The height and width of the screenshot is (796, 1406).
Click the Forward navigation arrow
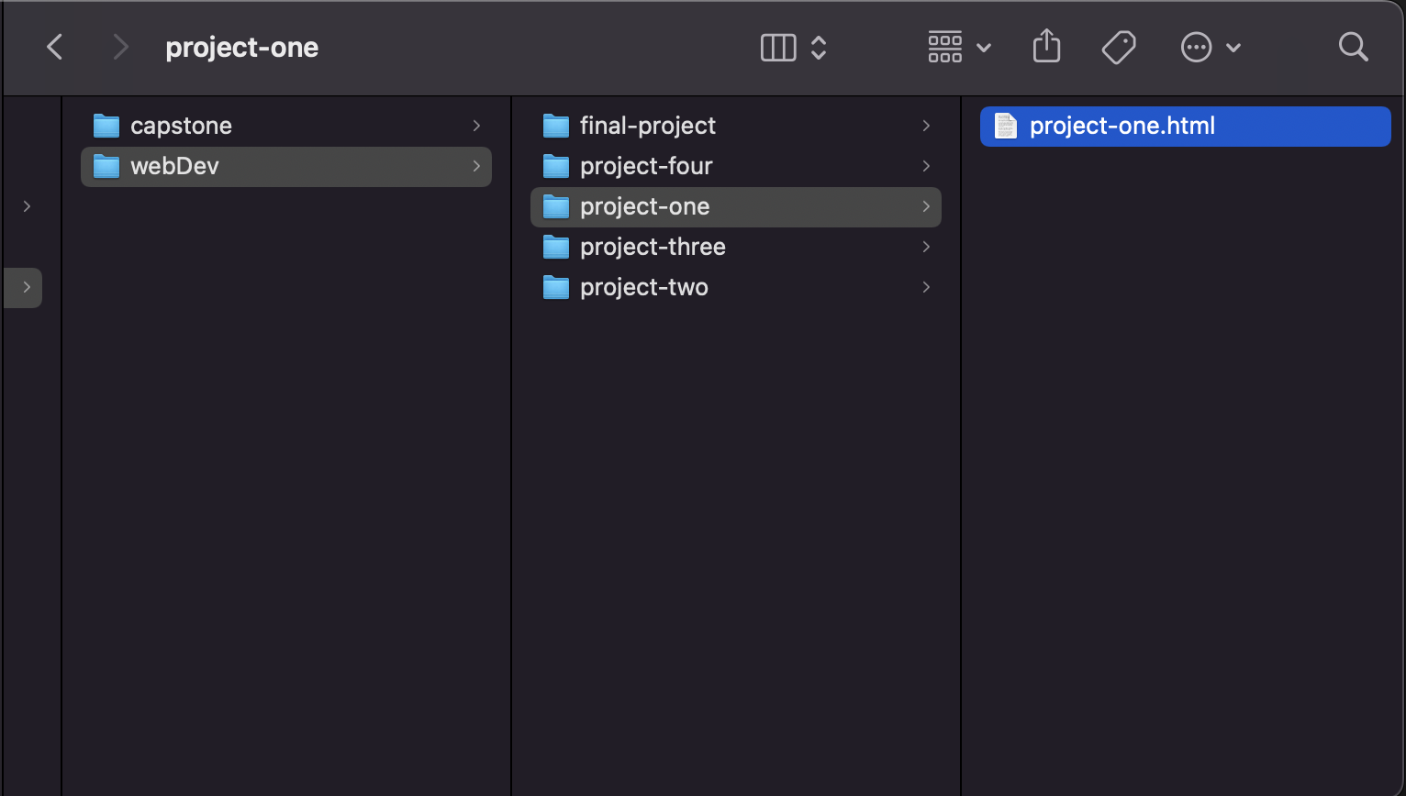coord(120,47)
